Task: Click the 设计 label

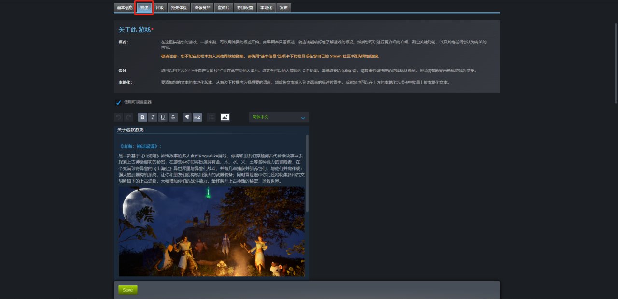Action: click(123, 71)
